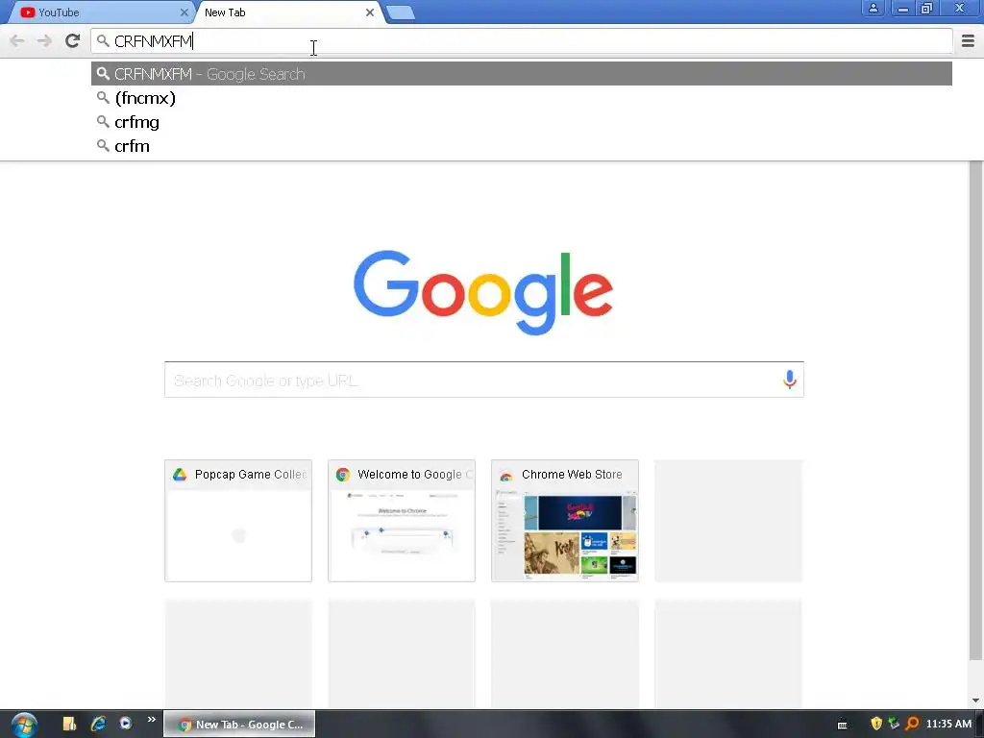Click the Google logo
This screenshot has height=738, width=984.
click(483, 292)
